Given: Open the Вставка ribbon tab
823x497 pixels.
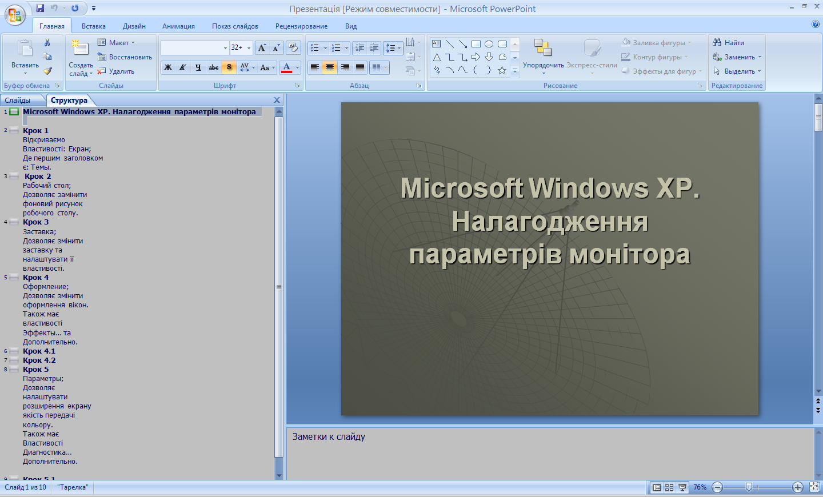Looking at the screenshot, I should point(94,26).
